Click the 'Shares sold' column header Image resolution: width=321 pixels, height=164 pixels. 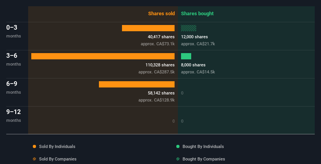(161, 14)
